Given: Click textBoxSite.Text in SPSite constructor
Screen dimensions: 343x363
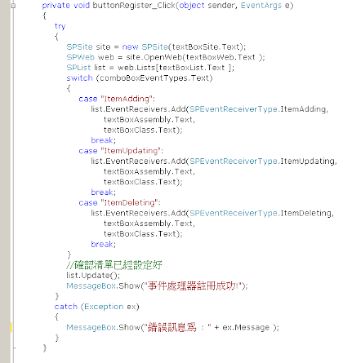Looking at the screenshot, I should click(206, 47).
